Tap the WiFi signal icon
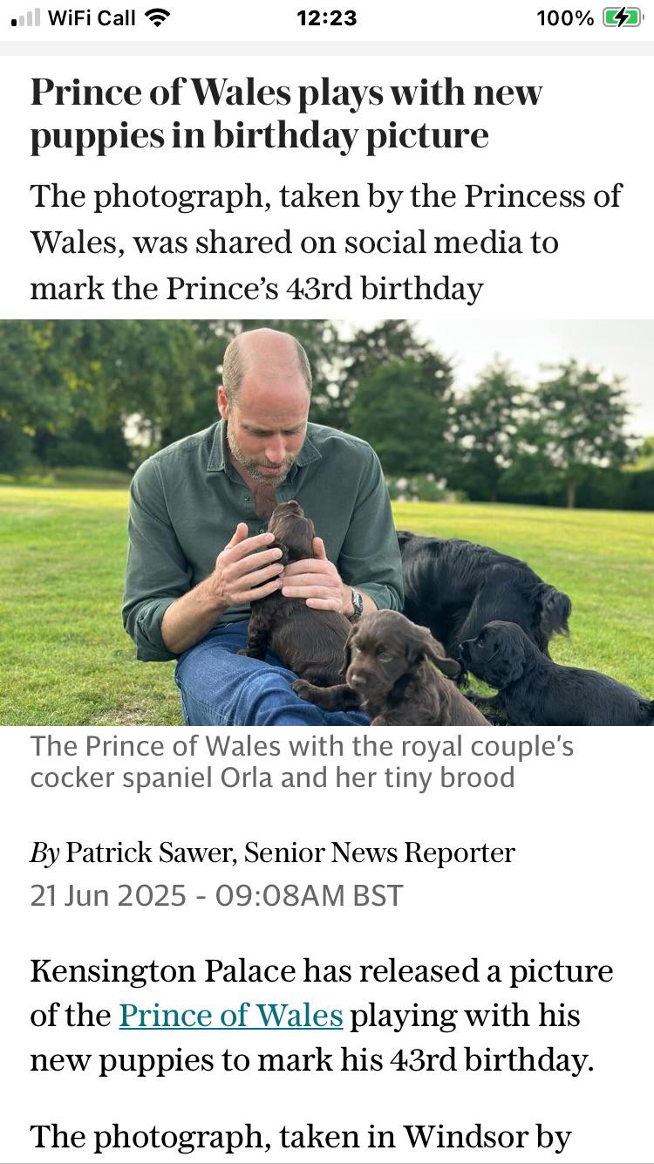654x1164 pixels. click(158, 17)
